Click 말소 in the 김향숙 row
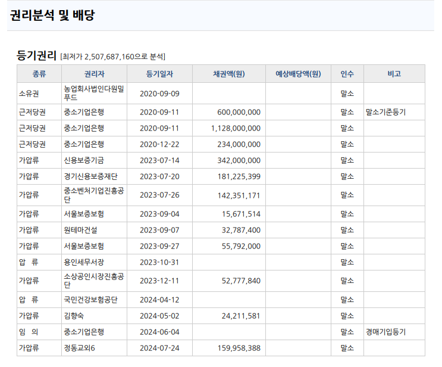The image size is (442, 367). (x=347, y=316)
